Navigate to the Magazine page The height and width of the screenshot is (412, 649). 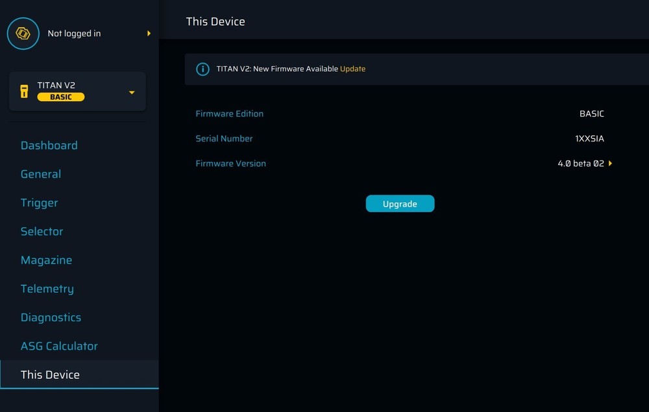47,260
